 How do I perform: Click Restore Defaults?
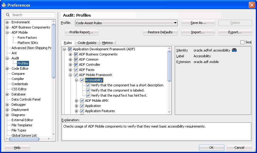point(160,32)
